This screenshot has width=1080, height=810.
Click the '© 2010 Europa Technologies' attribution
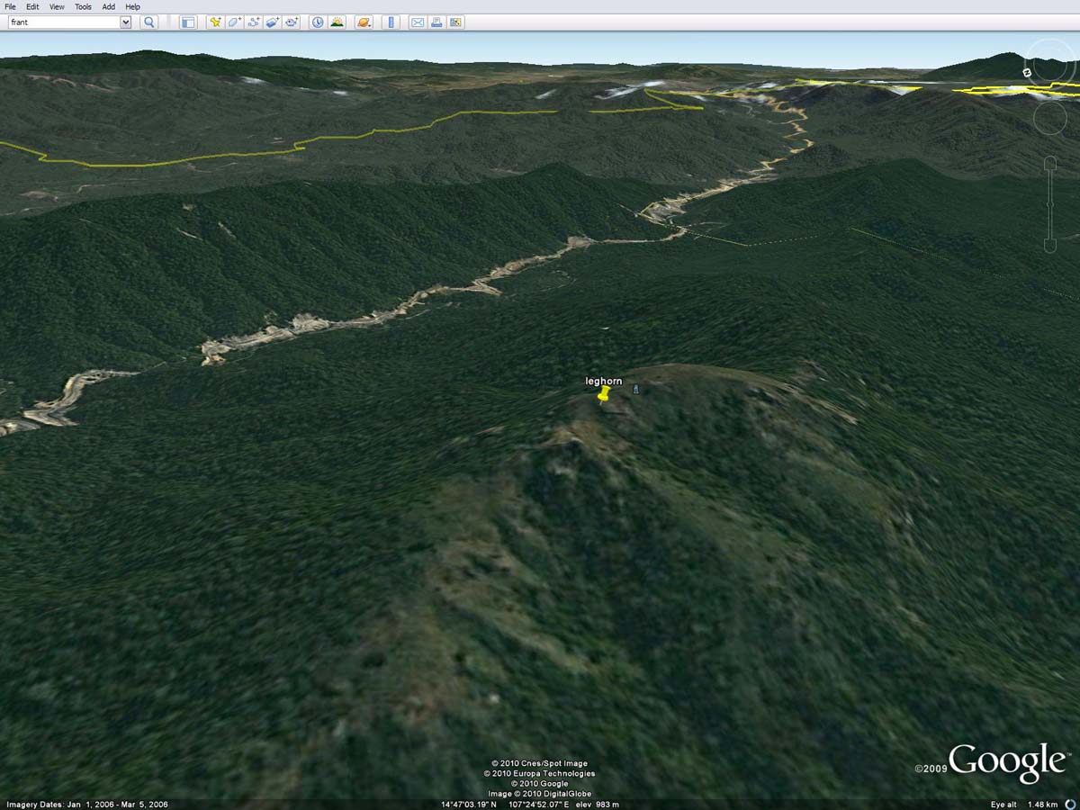539,774
